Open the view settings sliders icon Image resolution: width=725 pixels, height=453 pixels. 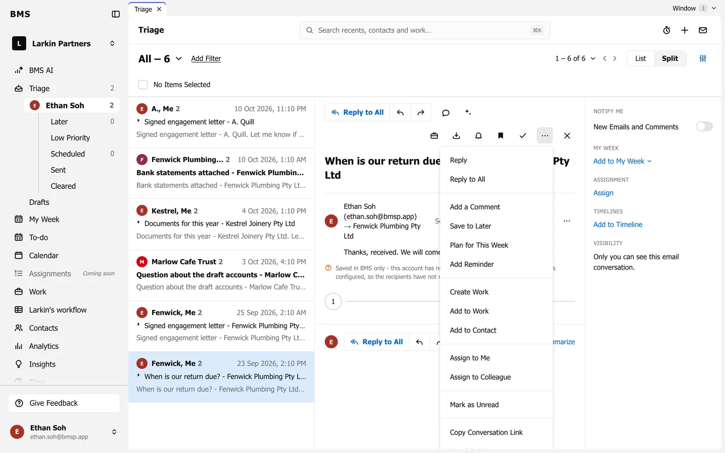[x=703, y=58]
